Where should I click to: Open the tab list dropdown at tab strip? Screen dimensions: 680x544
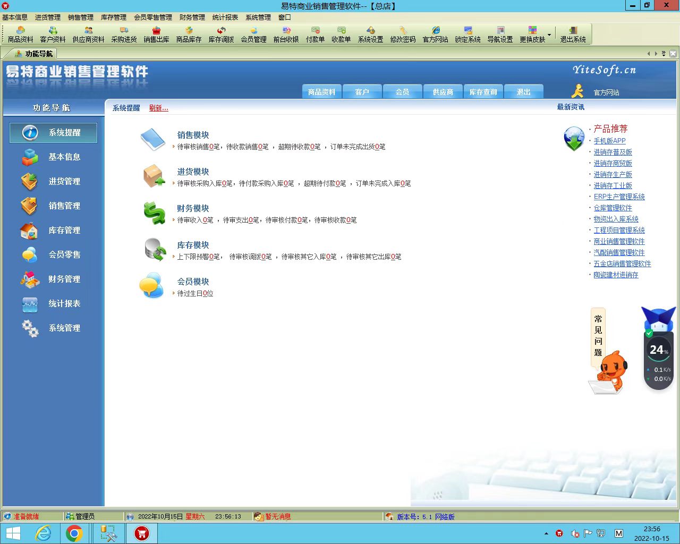point(664,54)
